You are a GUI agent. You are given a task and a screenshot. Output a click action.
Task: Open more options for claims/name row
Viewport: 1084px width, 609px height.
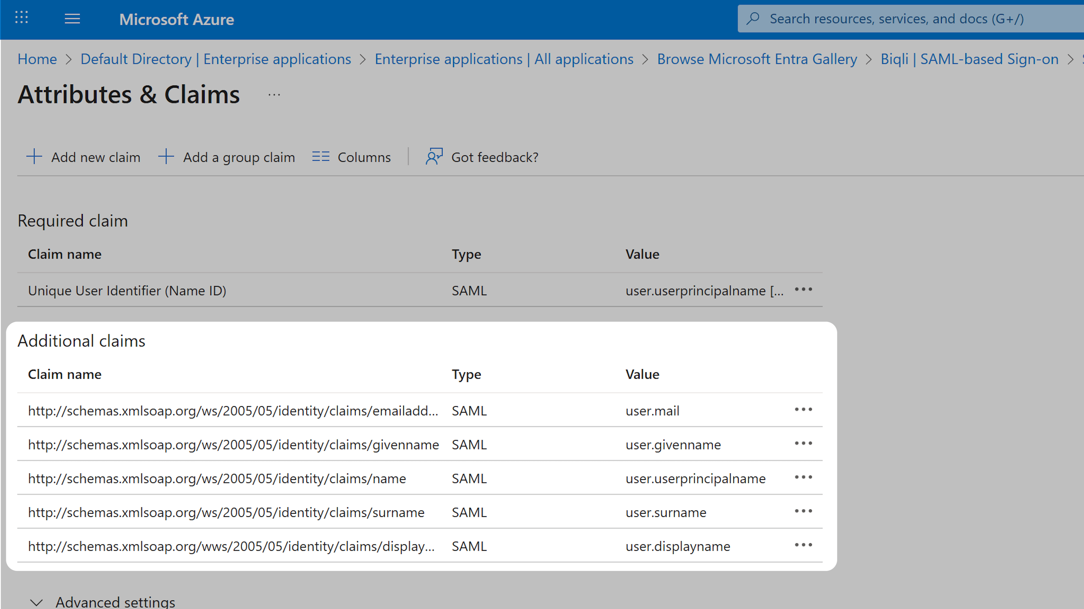tap(803, 477)
